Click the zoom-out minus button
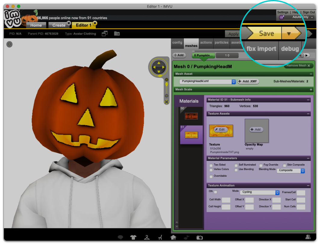The height and width of the screenshot is (244, 320). [167, 96]
